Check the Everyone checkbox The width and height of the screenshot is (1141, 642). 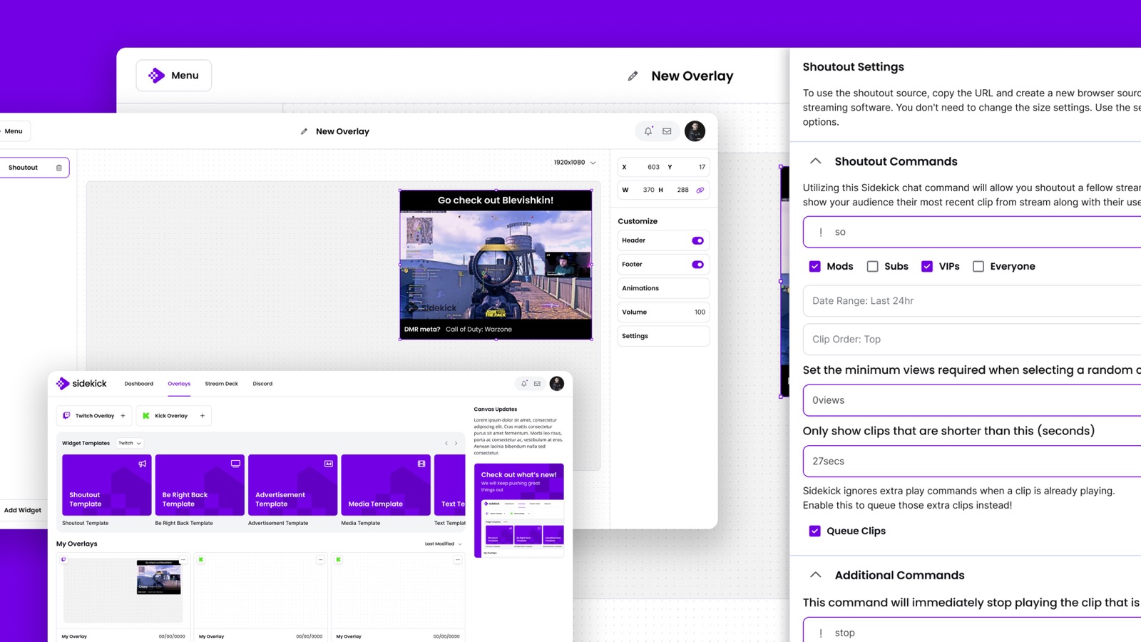(x=978, y=266)
